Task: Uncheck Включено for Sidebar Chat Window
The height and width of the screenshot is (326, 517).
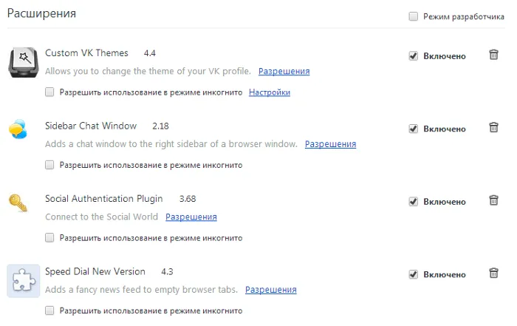Action: click(x=413, y=129)
